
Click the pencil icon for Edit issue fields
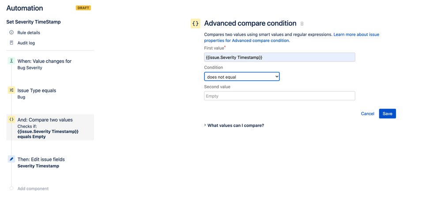(x=11, y=159)
